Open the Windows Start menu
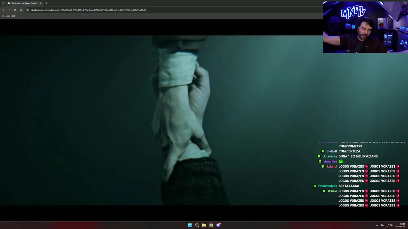The height and width of the screenshot is (229, 408). click(190, 225)
